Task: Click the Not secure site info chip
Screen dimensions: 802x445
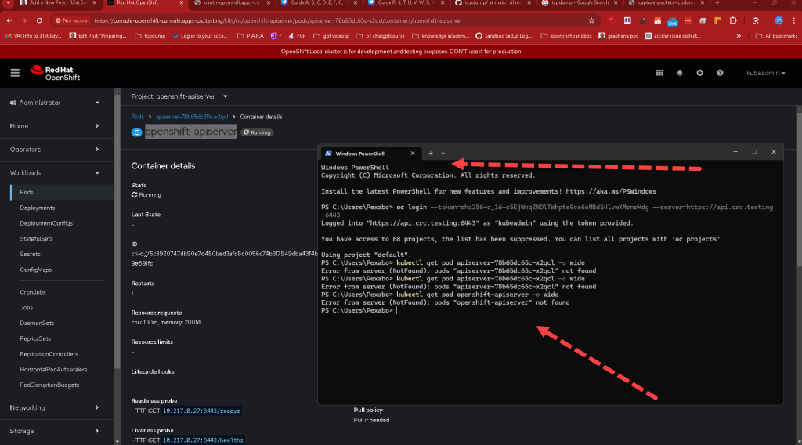Action: tap(71, 20)
